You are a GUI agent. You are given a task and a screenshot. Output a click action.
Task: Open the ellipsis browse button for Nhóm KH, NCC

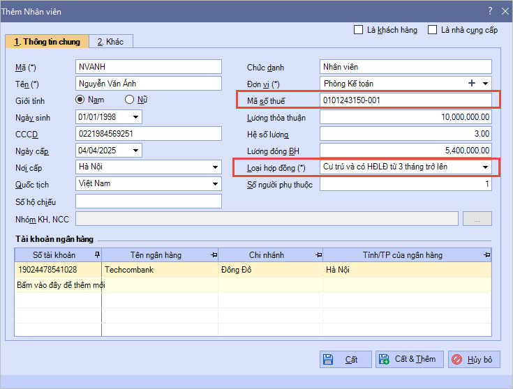point(477,219)
